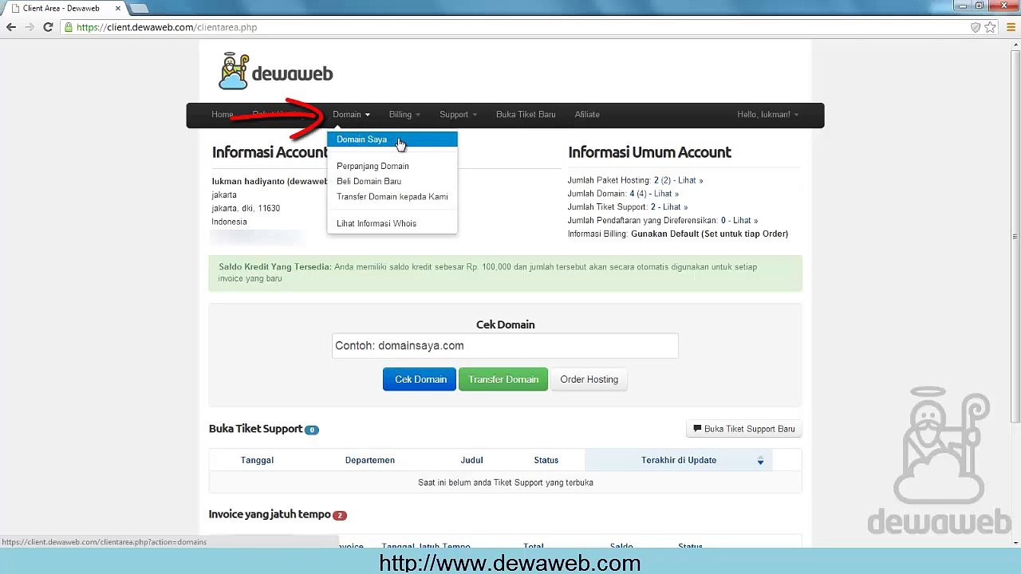Click the dewaweb logo
This screenshot has height=574, width=1021.
point(275,73)
